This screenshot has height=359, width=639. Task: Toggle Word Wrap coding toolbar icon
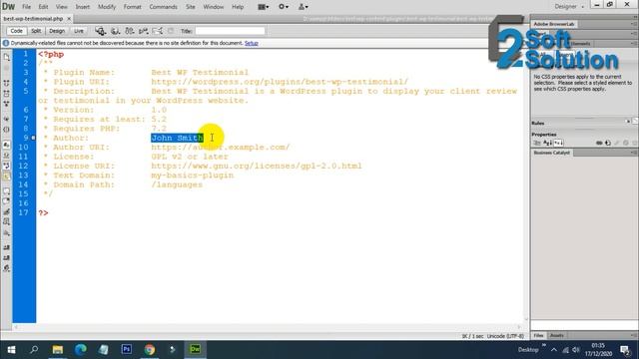(7, 166)
